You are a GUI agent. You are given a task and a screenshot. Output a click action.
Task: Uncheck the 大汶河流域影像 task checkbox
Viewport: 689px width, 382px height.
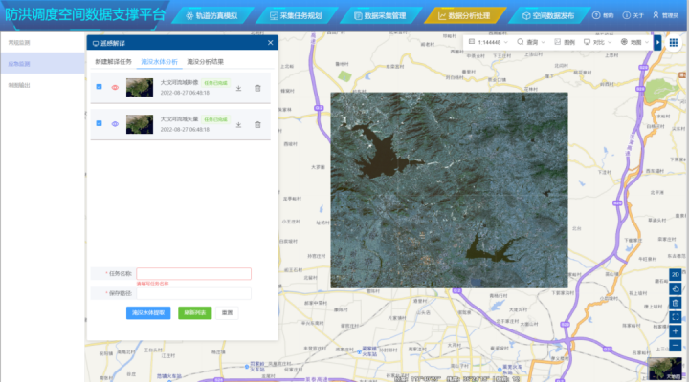[x=100, y=88]
